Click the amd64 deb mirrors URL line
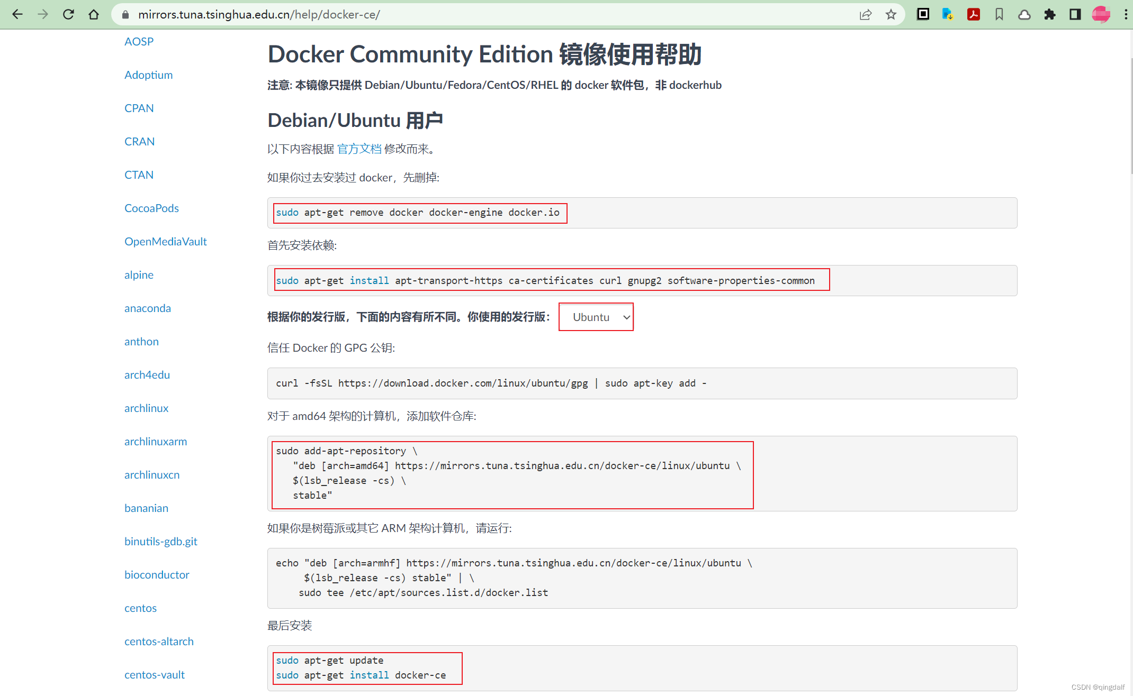Image resolution: width=1133 pixels, height=696 pixels. 517,465
